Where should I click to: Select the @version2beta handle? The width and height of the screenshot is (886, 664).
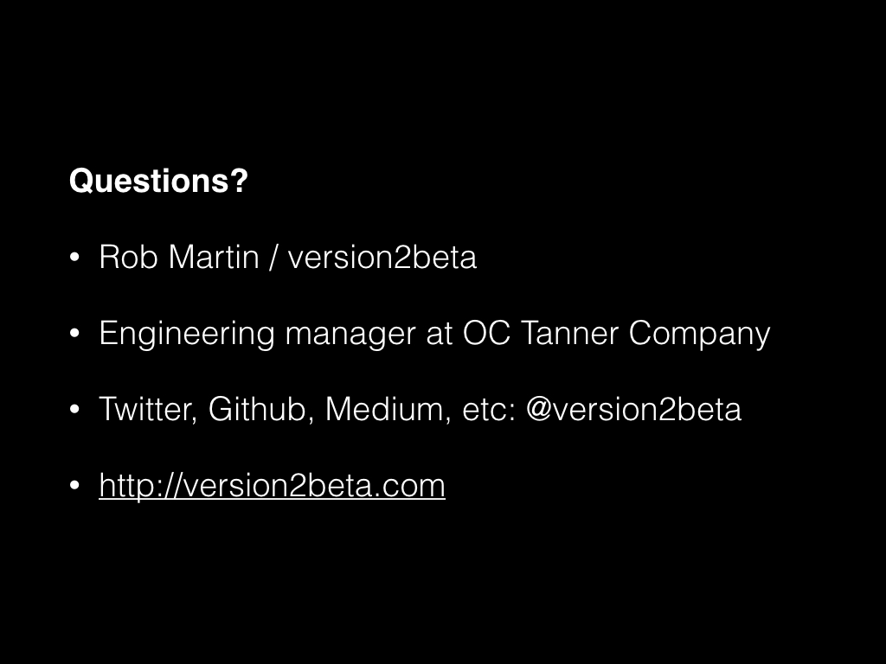coord(633,409)
